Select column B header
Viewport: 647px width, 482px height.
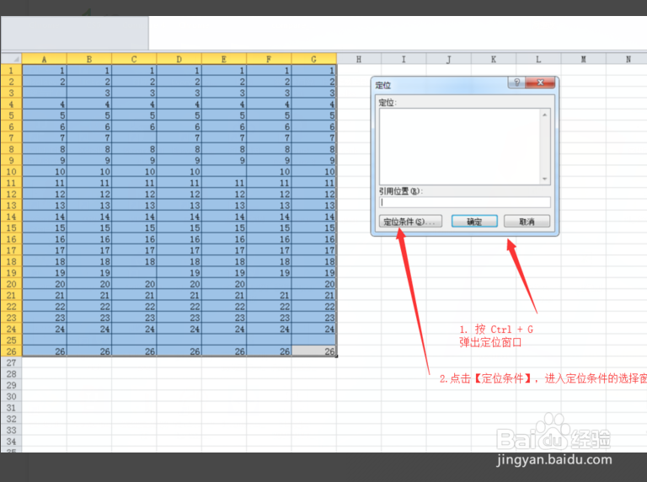click(x=89, y=59)
